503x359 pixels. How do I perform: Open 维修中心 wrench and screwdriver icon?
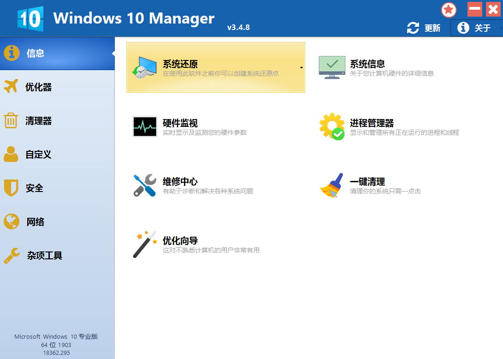145,185
